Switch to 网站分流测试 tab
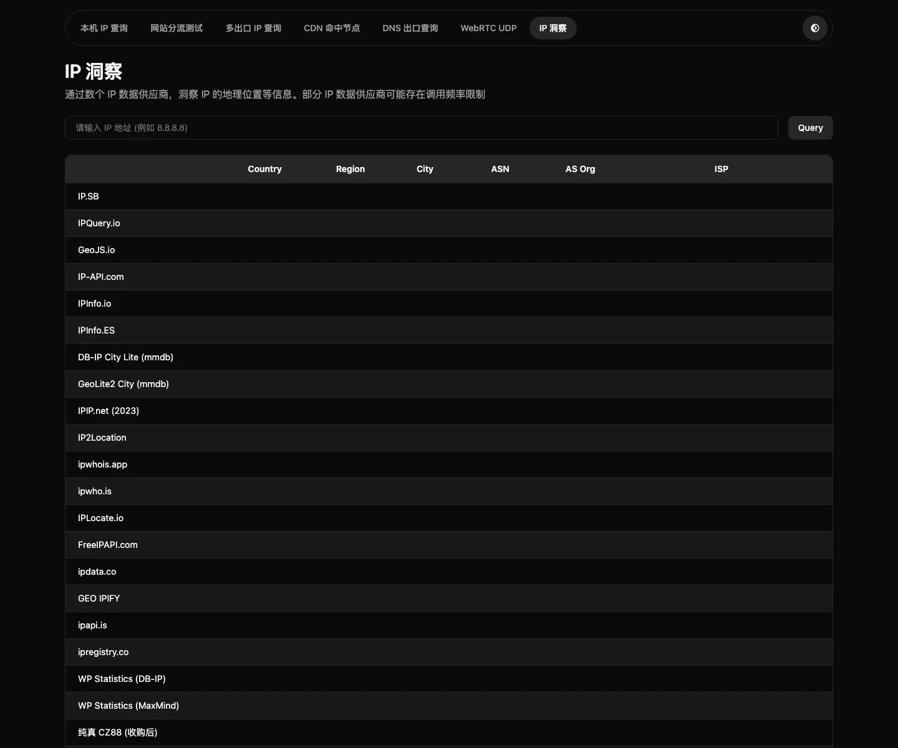Image resolution: width=898 pixels, height=748 pixels. pos(176,28)
